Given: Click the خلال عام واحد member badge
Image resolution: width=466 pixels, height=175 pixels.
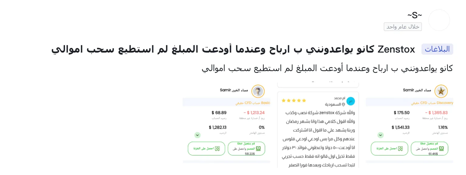Looking at the screenshot, I should (403, 27).
